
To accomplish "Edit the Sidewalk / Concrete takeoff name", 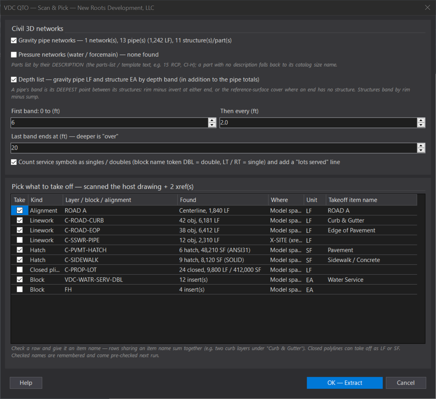I will [371, 260].
